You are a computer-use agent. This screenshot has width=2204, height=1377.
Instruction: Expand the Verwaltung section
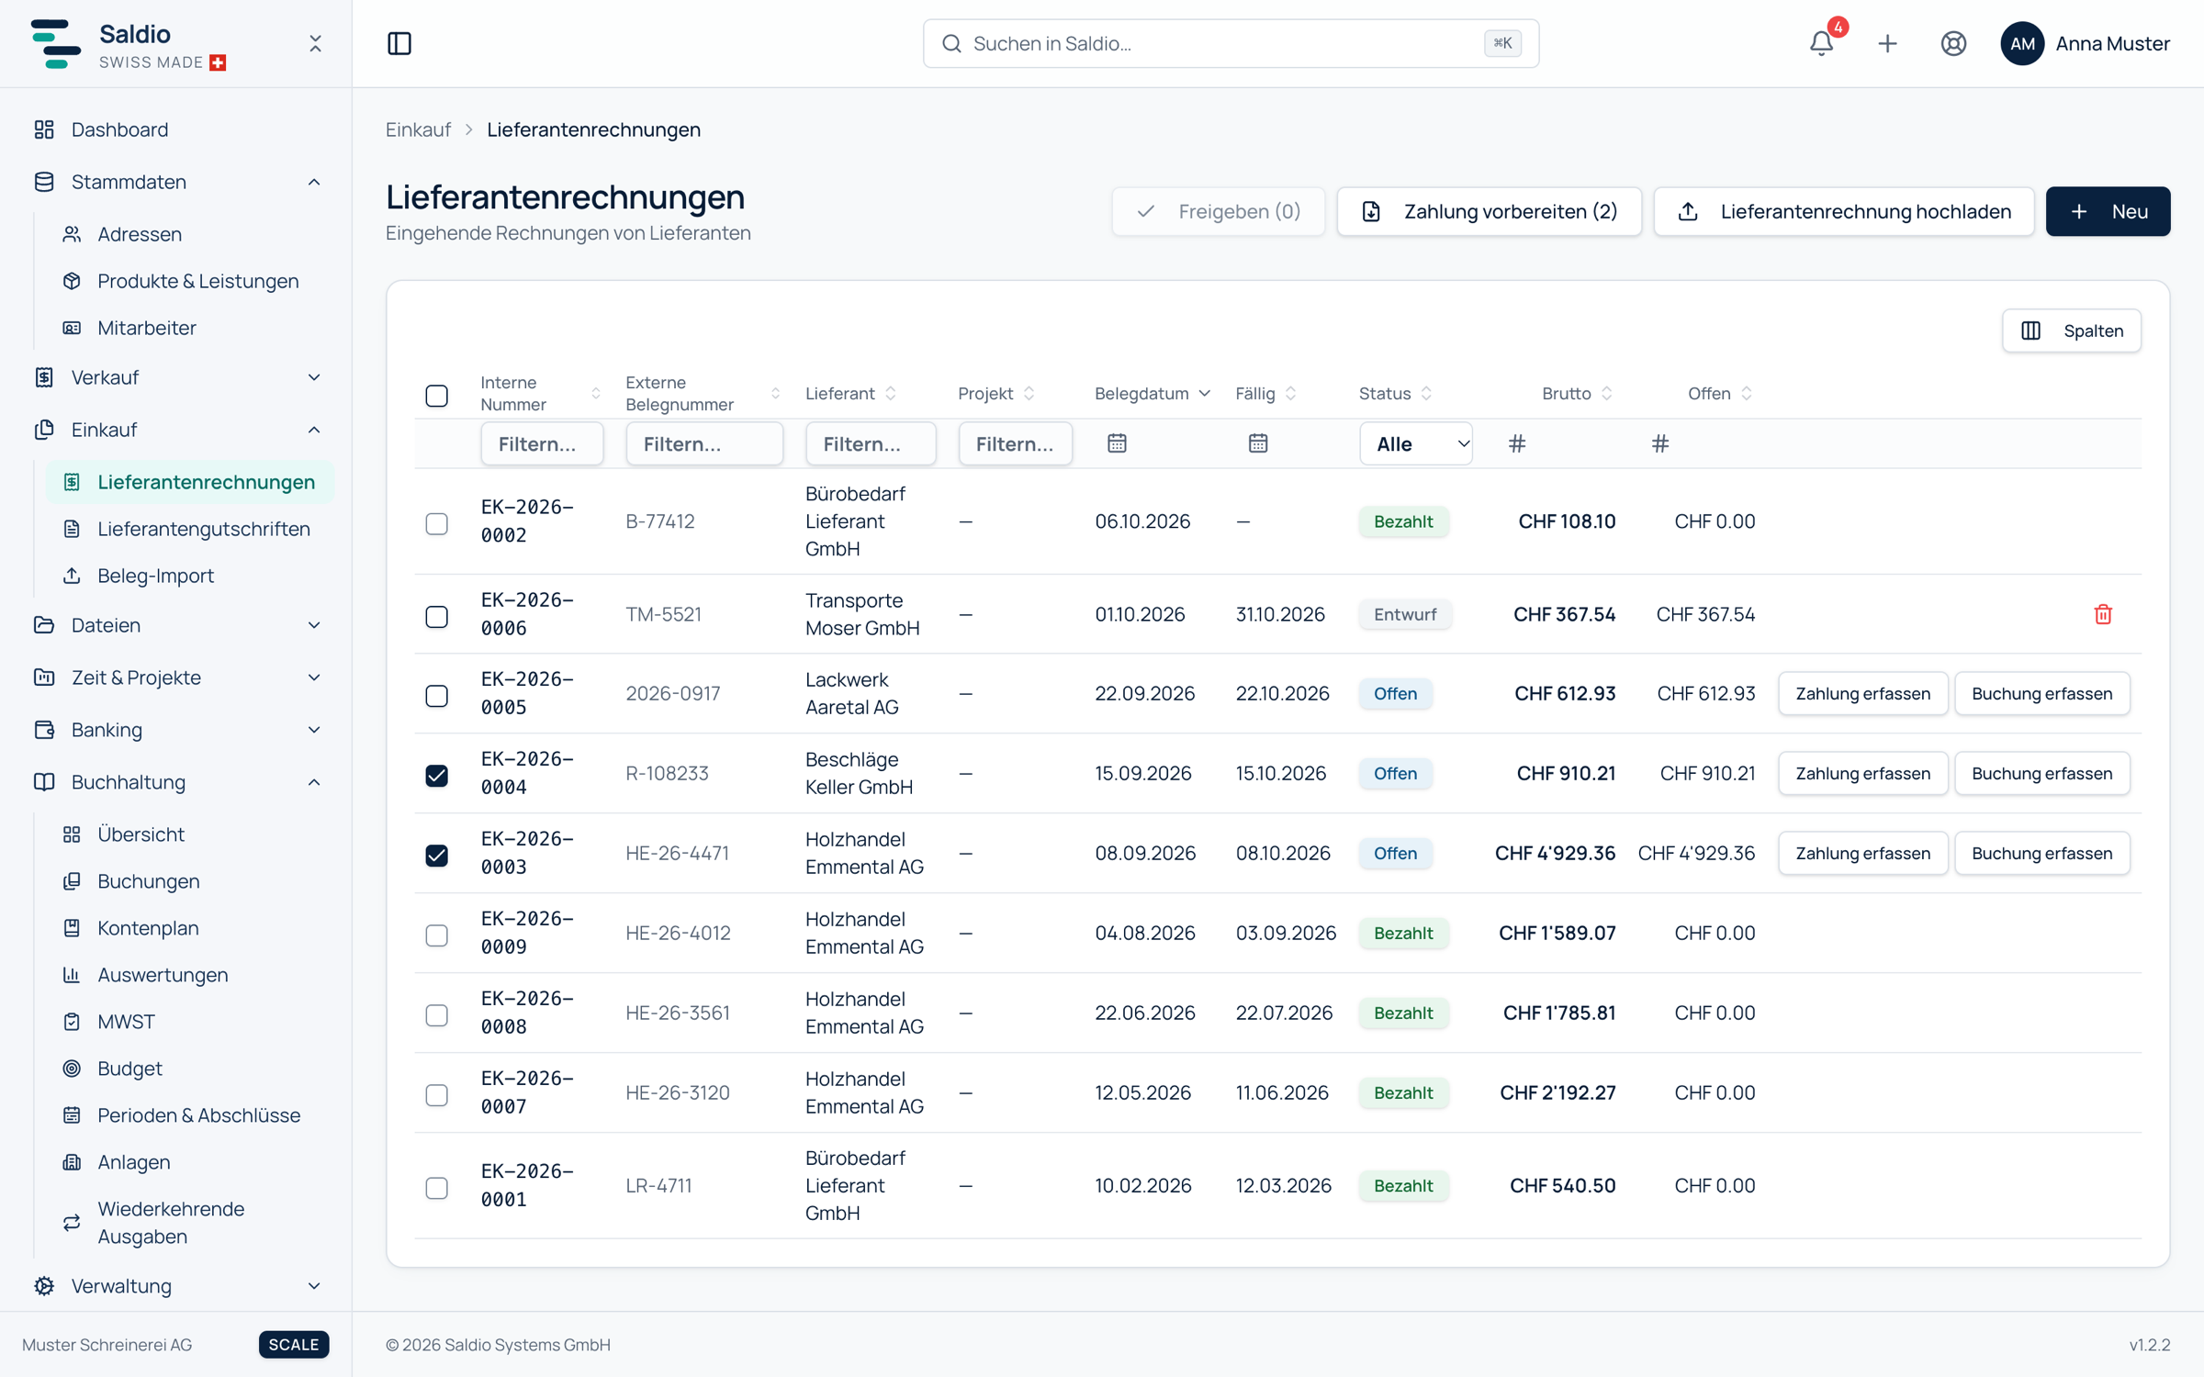pos(176,1286)
